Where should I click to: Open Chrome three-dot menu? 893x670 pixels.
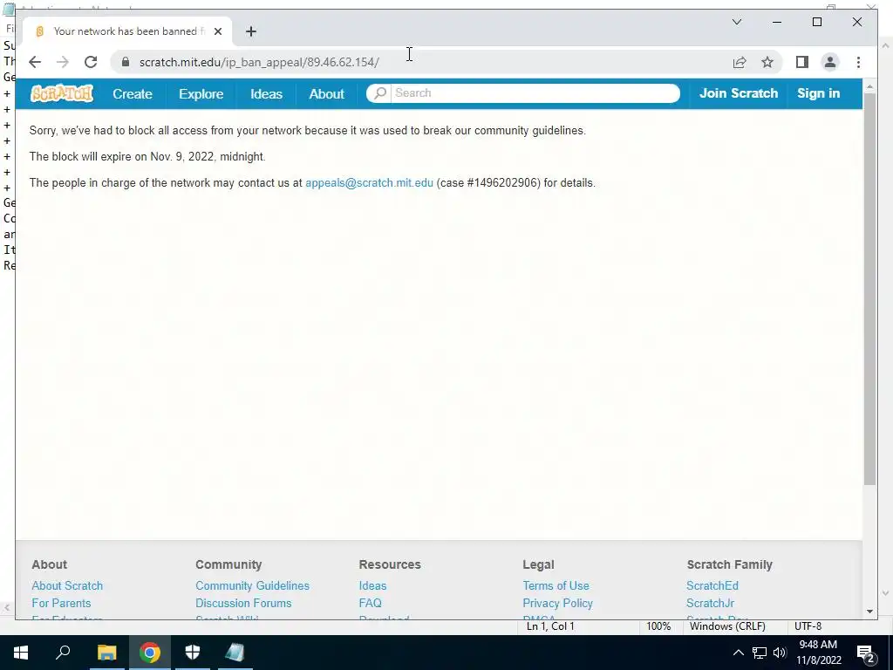coord(858,62)
